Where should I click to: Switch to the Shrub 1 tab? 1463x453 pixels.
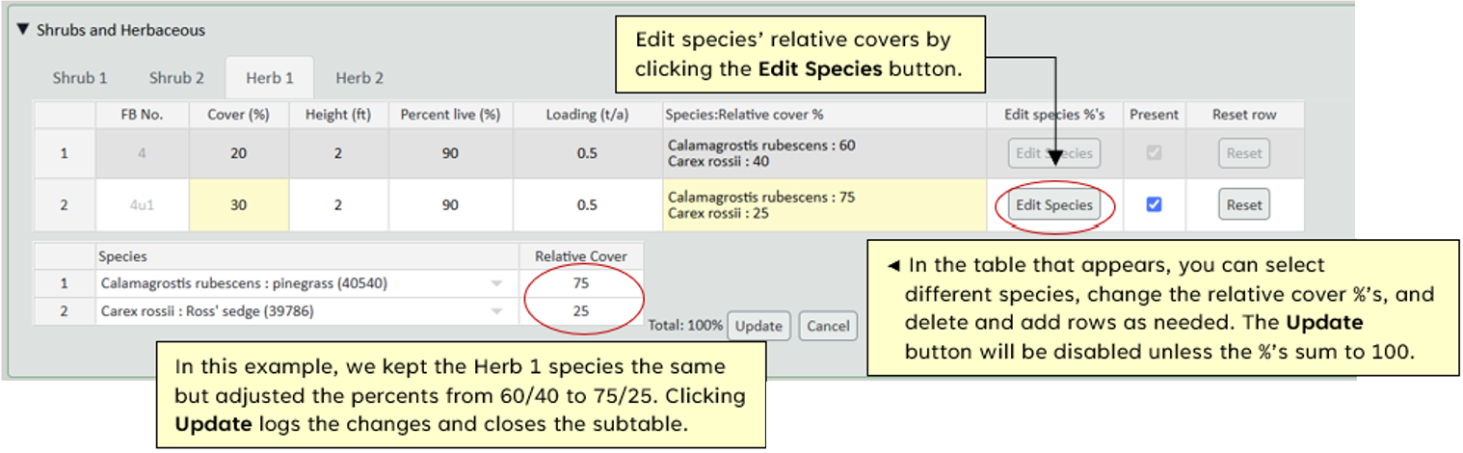80,78
